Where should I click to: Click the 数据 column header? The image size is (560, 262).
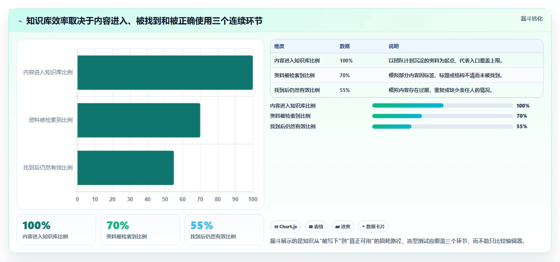coord(345,46)
